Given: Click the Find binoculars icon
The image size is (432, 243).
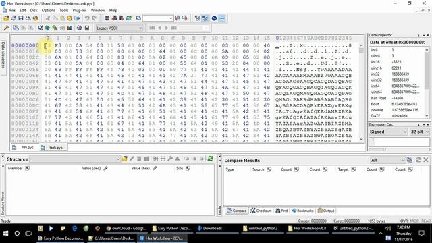Looking at the screenshot, I should tap(107, 18).
